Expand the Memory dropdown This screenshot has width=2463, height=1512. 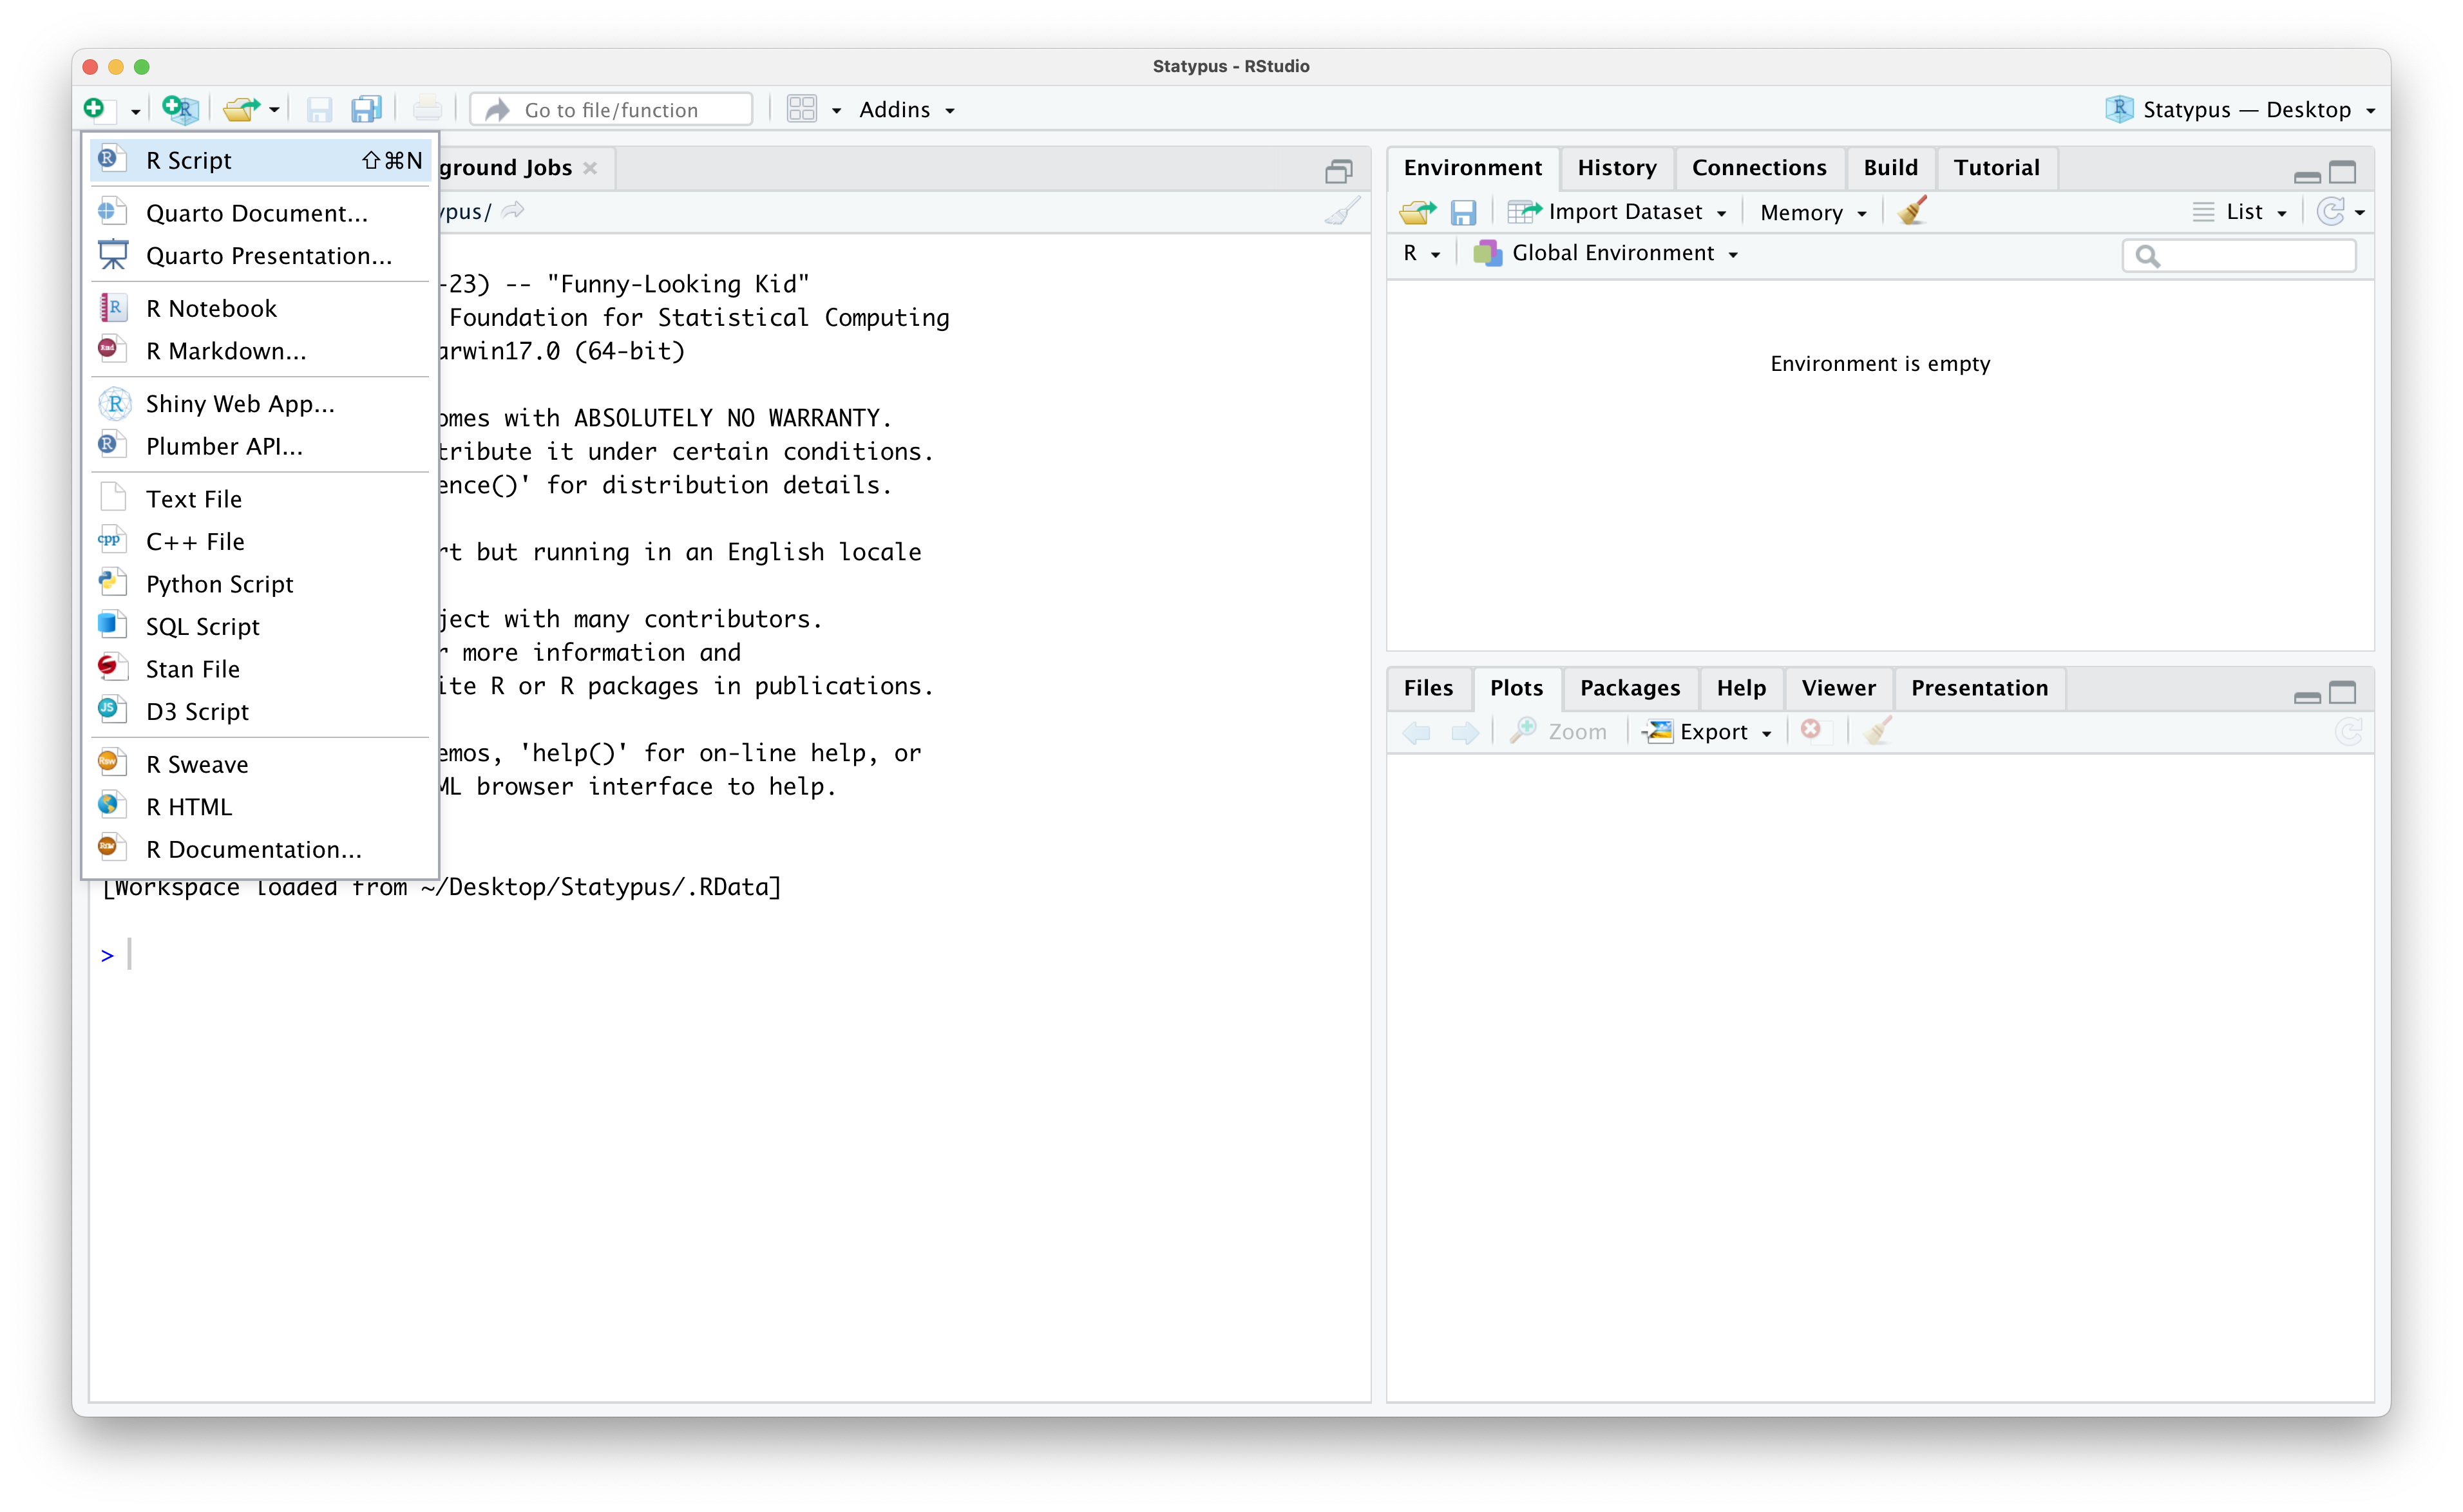tap(1812, 211)
